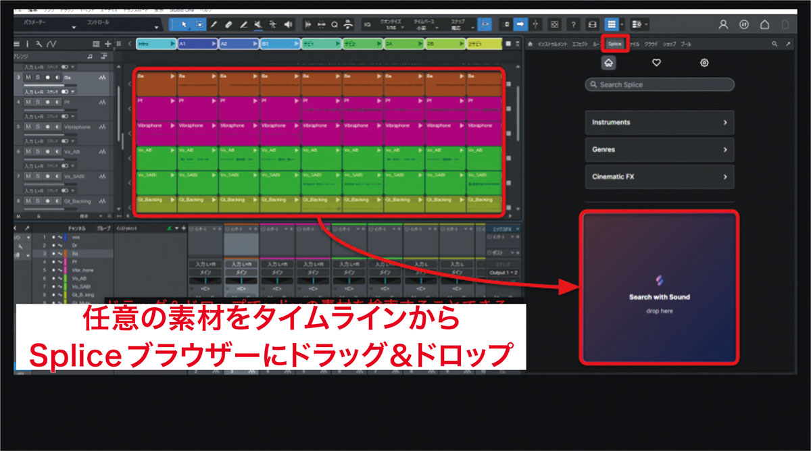Click the info 'i' inspector icon
Viewport: 811px width, 451px height.
pyautogui.click(x=27, y=44)
